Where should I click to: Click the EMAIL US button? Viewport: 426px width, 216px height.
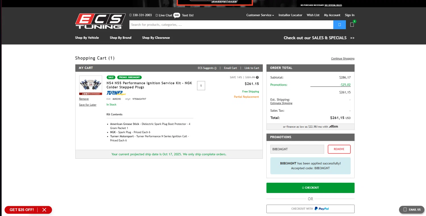click(x=412, y=209)
